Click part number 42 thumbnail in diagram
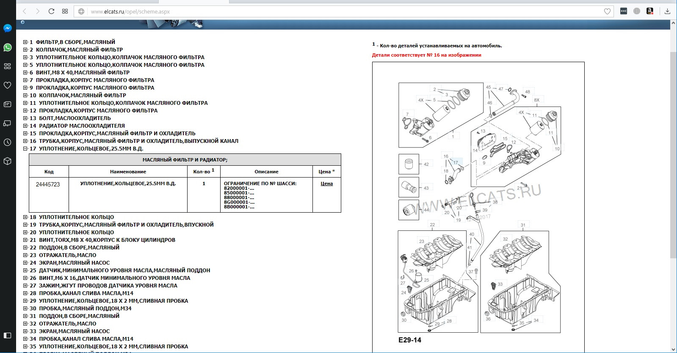 tap(409, 164)
